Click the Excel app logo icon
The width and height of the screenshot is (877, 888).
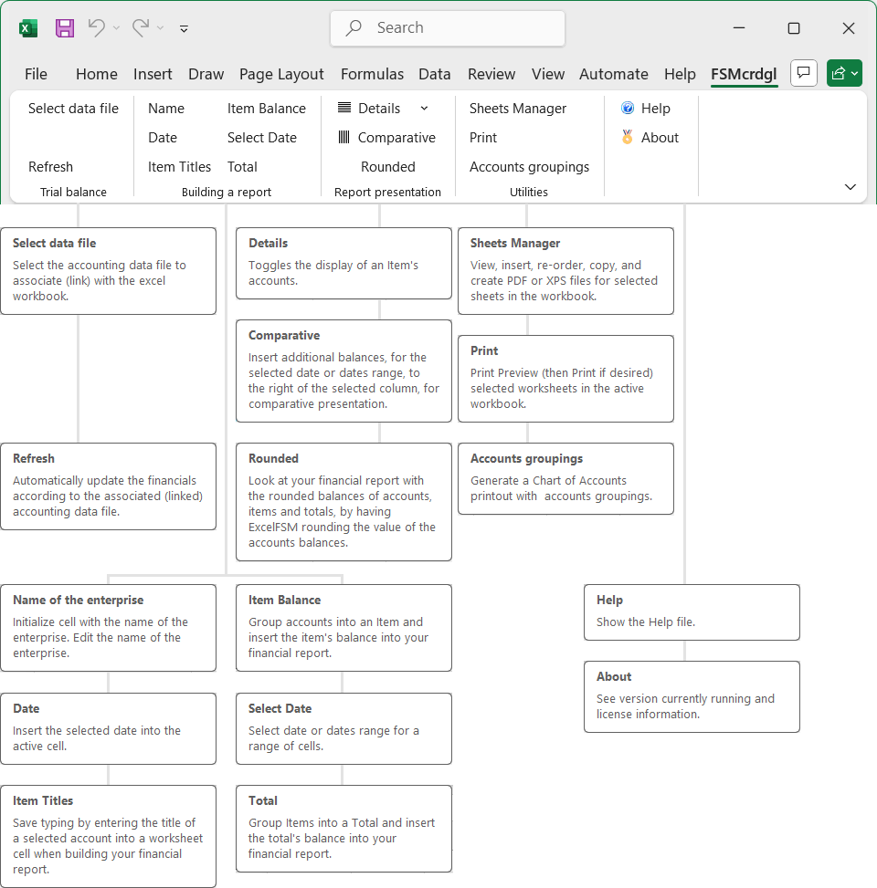pyautogui.click(x=28, y=28)
